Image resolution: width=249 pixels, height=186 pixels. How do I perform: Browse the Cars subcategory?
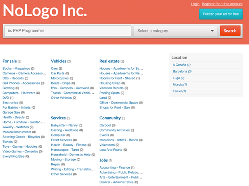tap(54, 69)
